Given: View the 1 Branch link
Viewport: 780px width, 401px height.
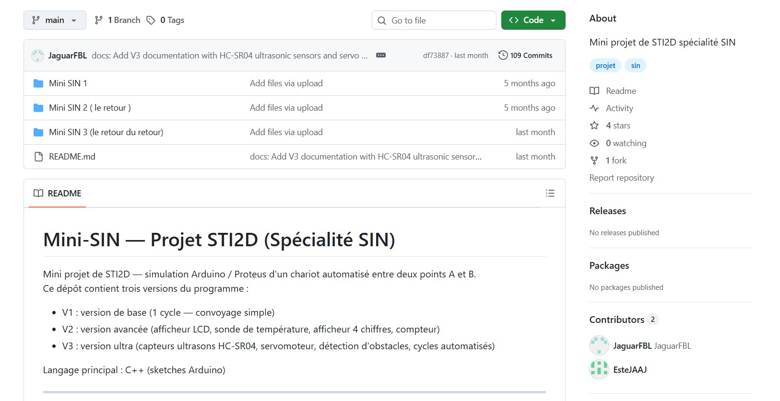Looking at the screenshot, I should (118, 20).
